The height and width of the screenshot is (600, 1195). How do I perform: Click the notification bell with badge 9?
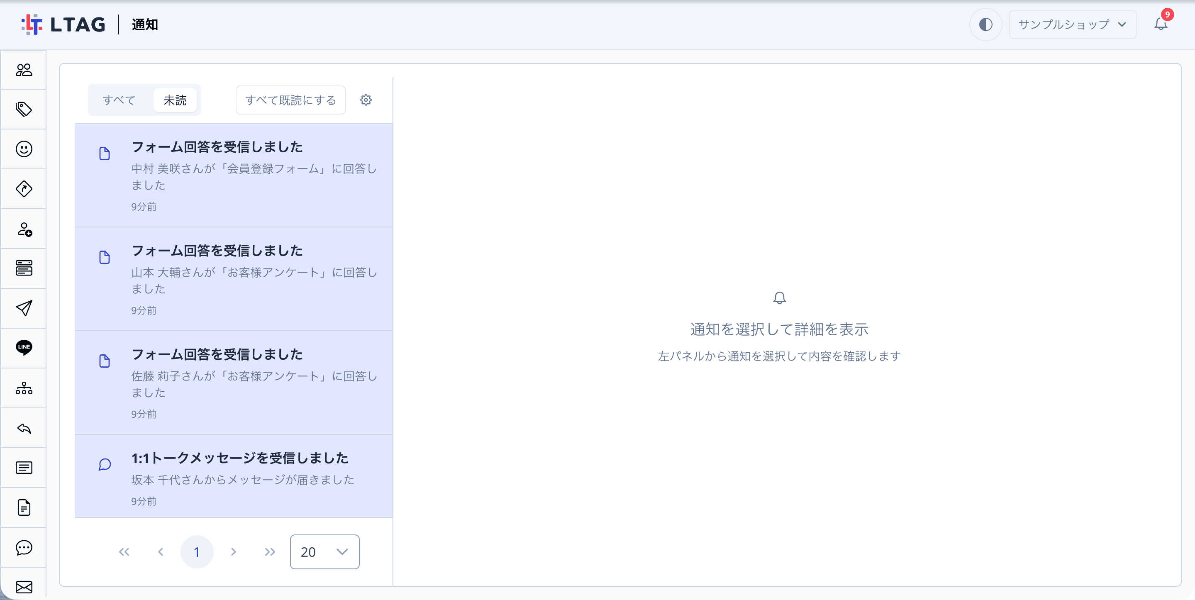click(x=1161, y=23)
